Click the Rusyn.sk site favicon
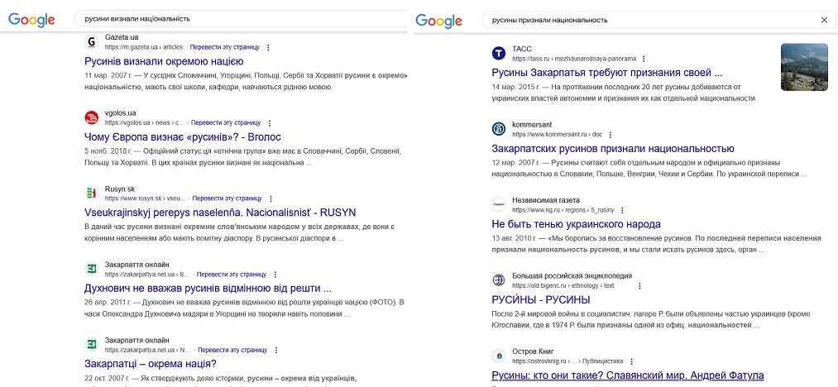Image resolution: width=838 pixels, height=387 pixels. pyautogui.click(x=92, y=193)
